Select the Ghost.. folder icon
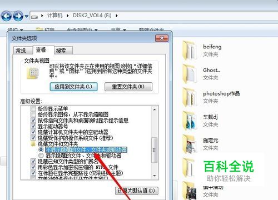Screen dimensions: 278x200 (190, 74)
